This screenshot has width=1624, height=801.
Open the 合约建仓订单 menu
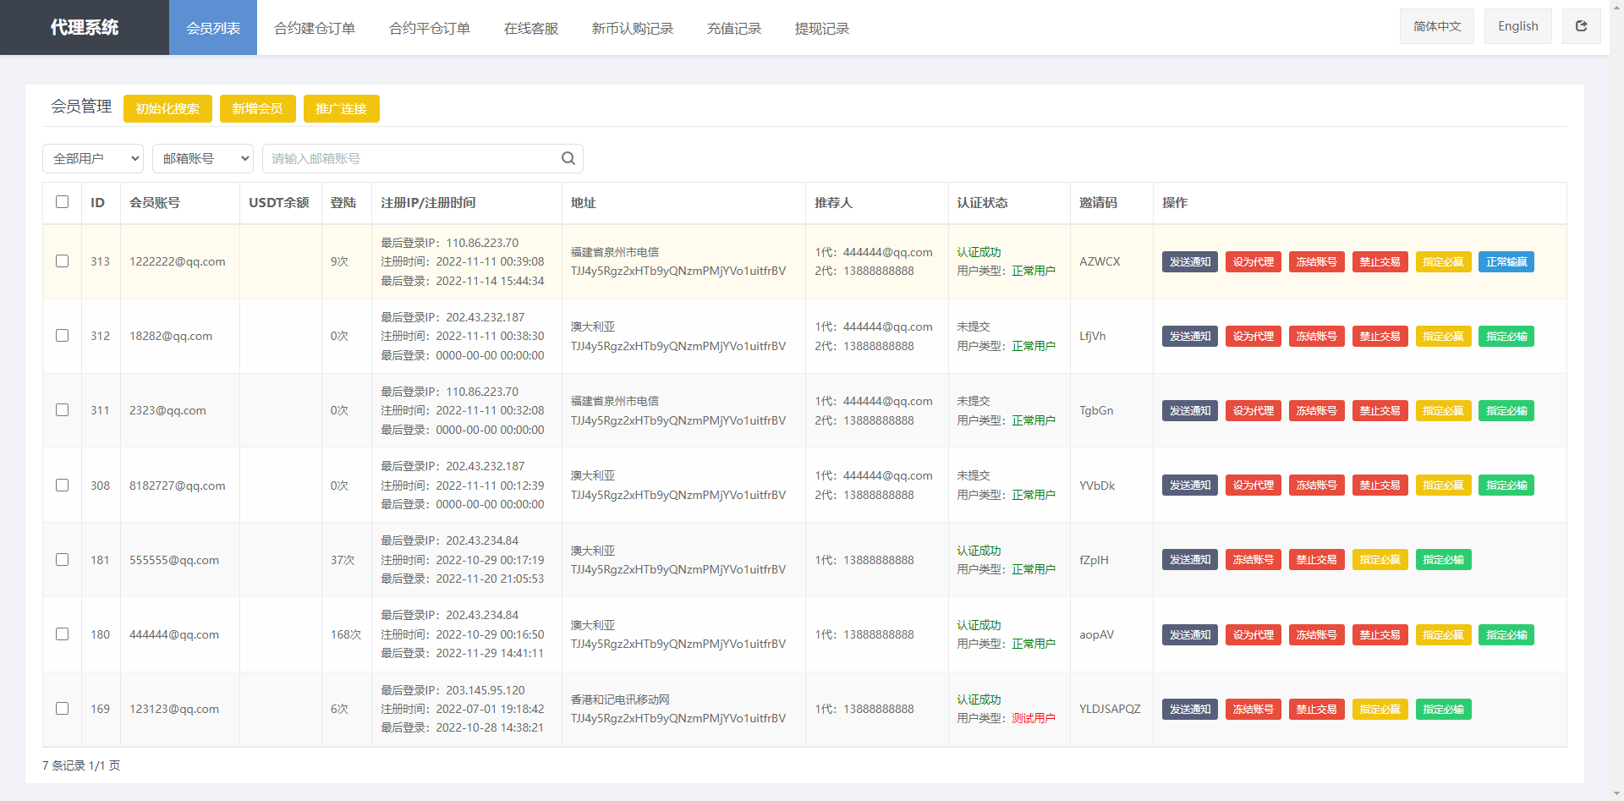pyautogui.click(x=315, y=28)
